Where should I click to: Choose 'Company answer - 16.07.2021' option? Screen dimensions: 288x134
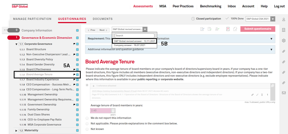(x=134, y=45)
